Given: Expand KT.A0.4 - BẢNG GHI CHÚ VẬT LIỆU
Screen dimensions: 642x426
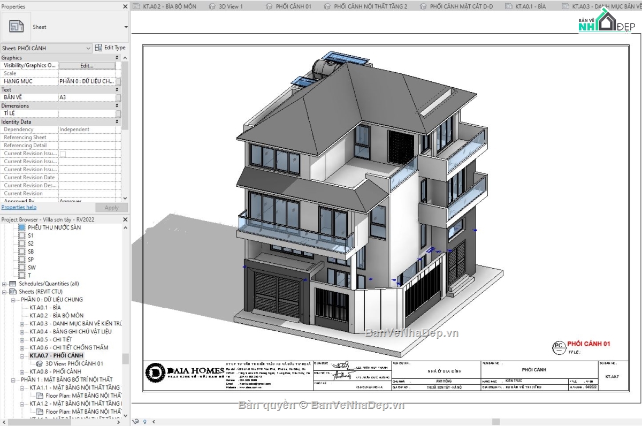Looking at the screenshot, I should tap(22, 332).
